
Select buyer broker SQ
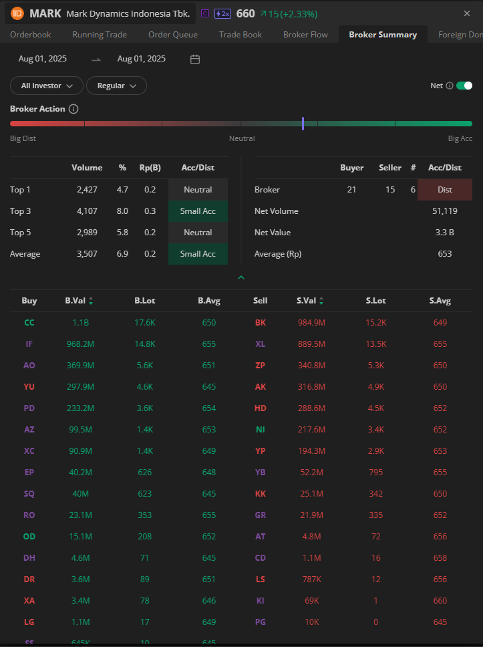pyautogui.click(x=29, y=494)
